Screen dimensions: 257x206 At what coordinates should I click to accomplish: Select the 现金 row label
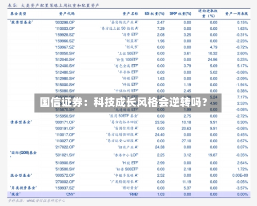point(15,194)
